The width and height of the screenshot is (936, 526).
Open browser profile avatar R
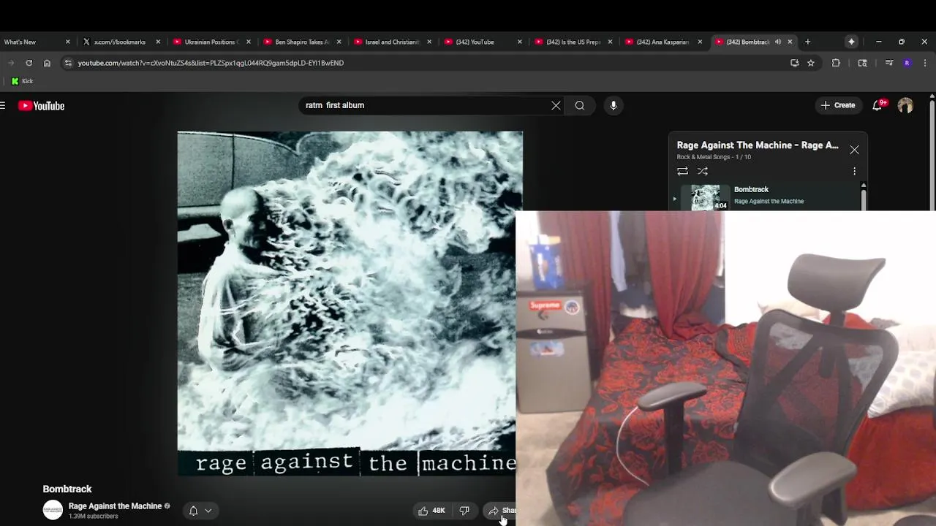(x=907, y=63)
